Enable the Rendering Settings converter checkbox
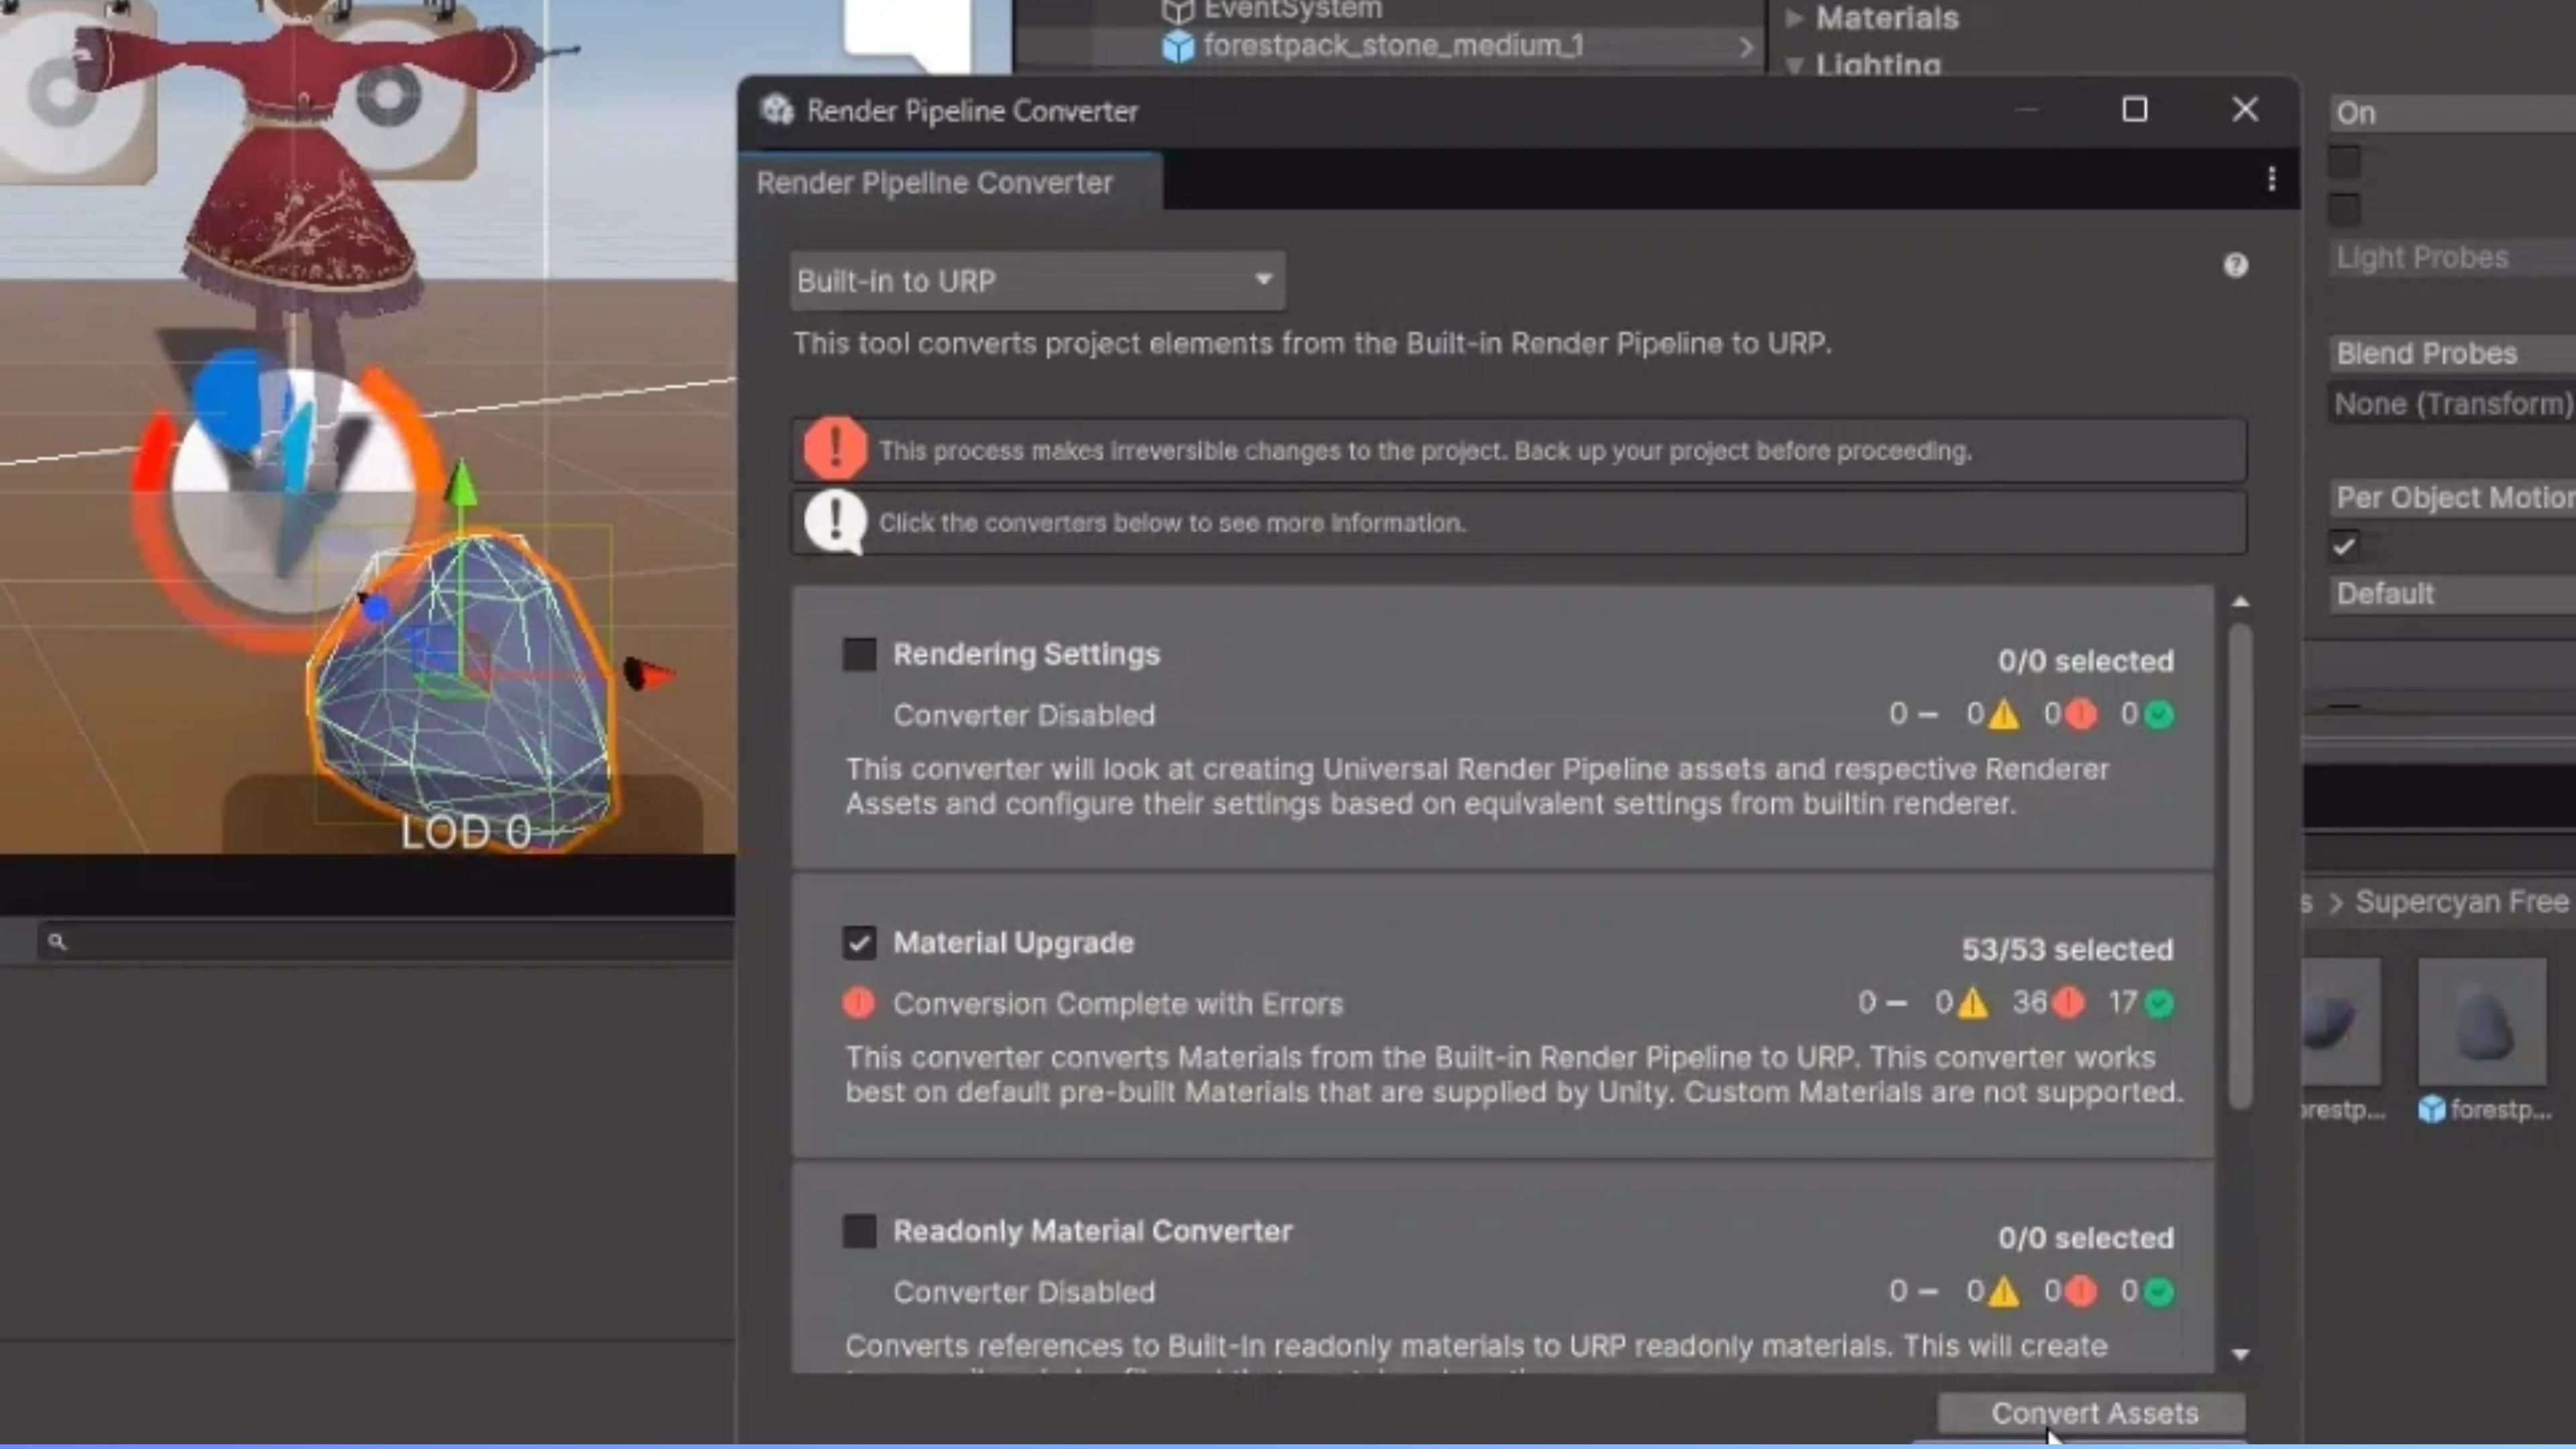Screen dimensions: 2576x1449 [859, 654]
